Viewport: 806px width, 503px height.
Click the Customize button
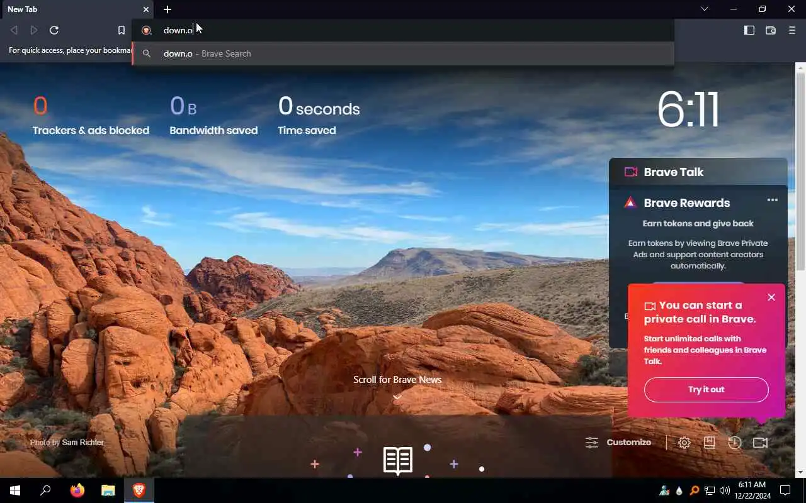click(x=618, y=443)
